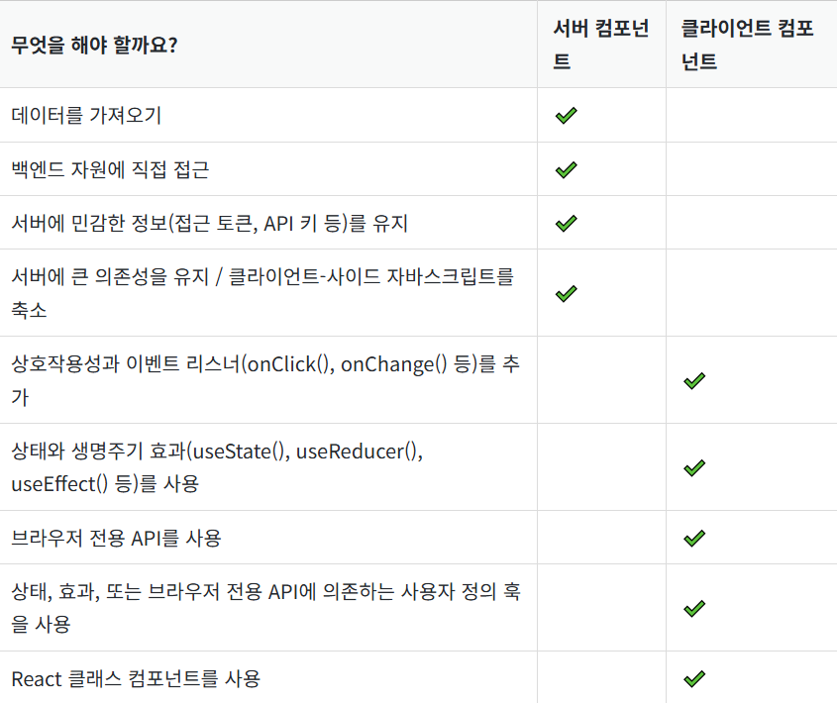This screenshot has height=703, width=837.
Task: Select the 서버 컴포넌트 column header
Action: point(601,45)
